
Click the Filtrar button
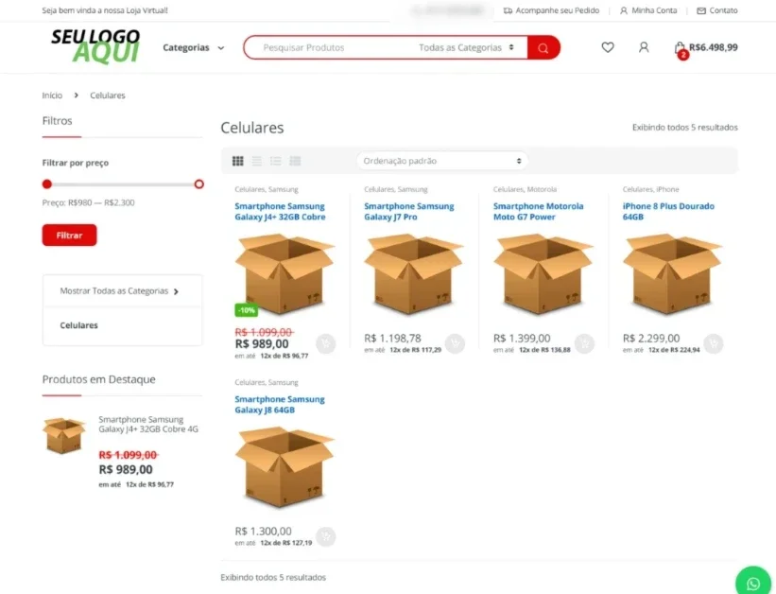coord(69,236)
